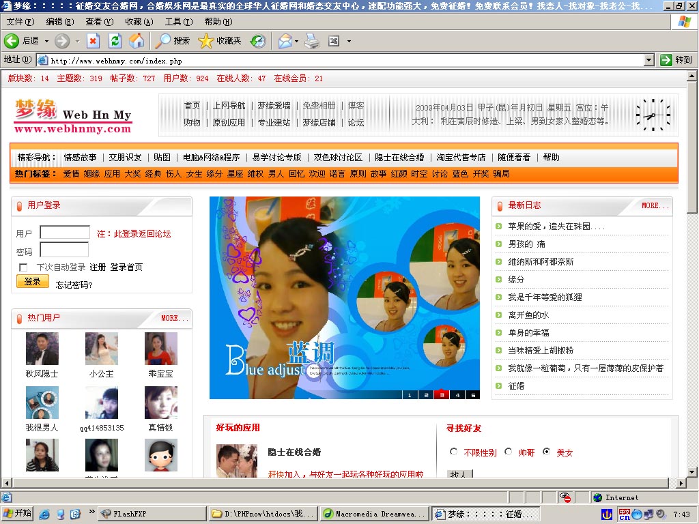Open Mail button dropdown arrow
699x524 pixels.
tap(296, 41)
